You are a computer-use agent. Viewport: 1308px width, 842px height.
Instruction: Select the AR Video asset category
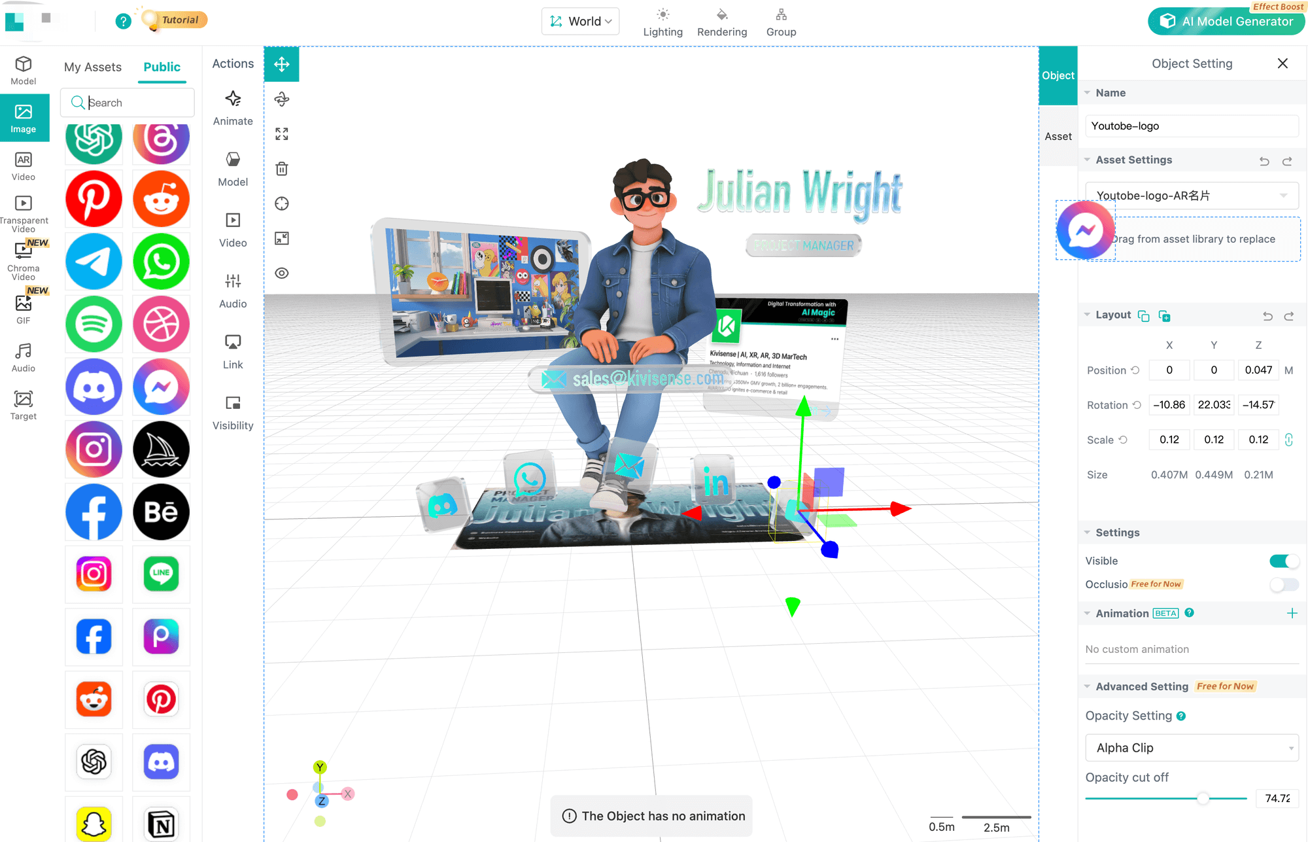tap(24, 165)
